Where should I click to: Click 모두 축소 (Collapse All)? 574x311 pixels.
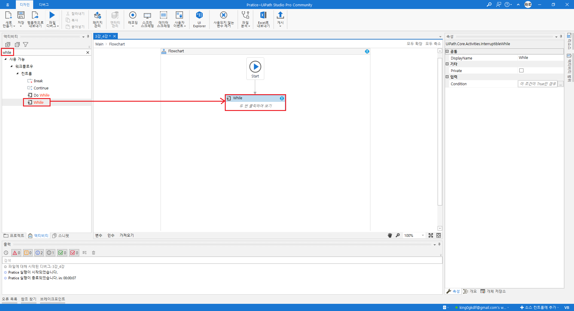pos(433,44)
